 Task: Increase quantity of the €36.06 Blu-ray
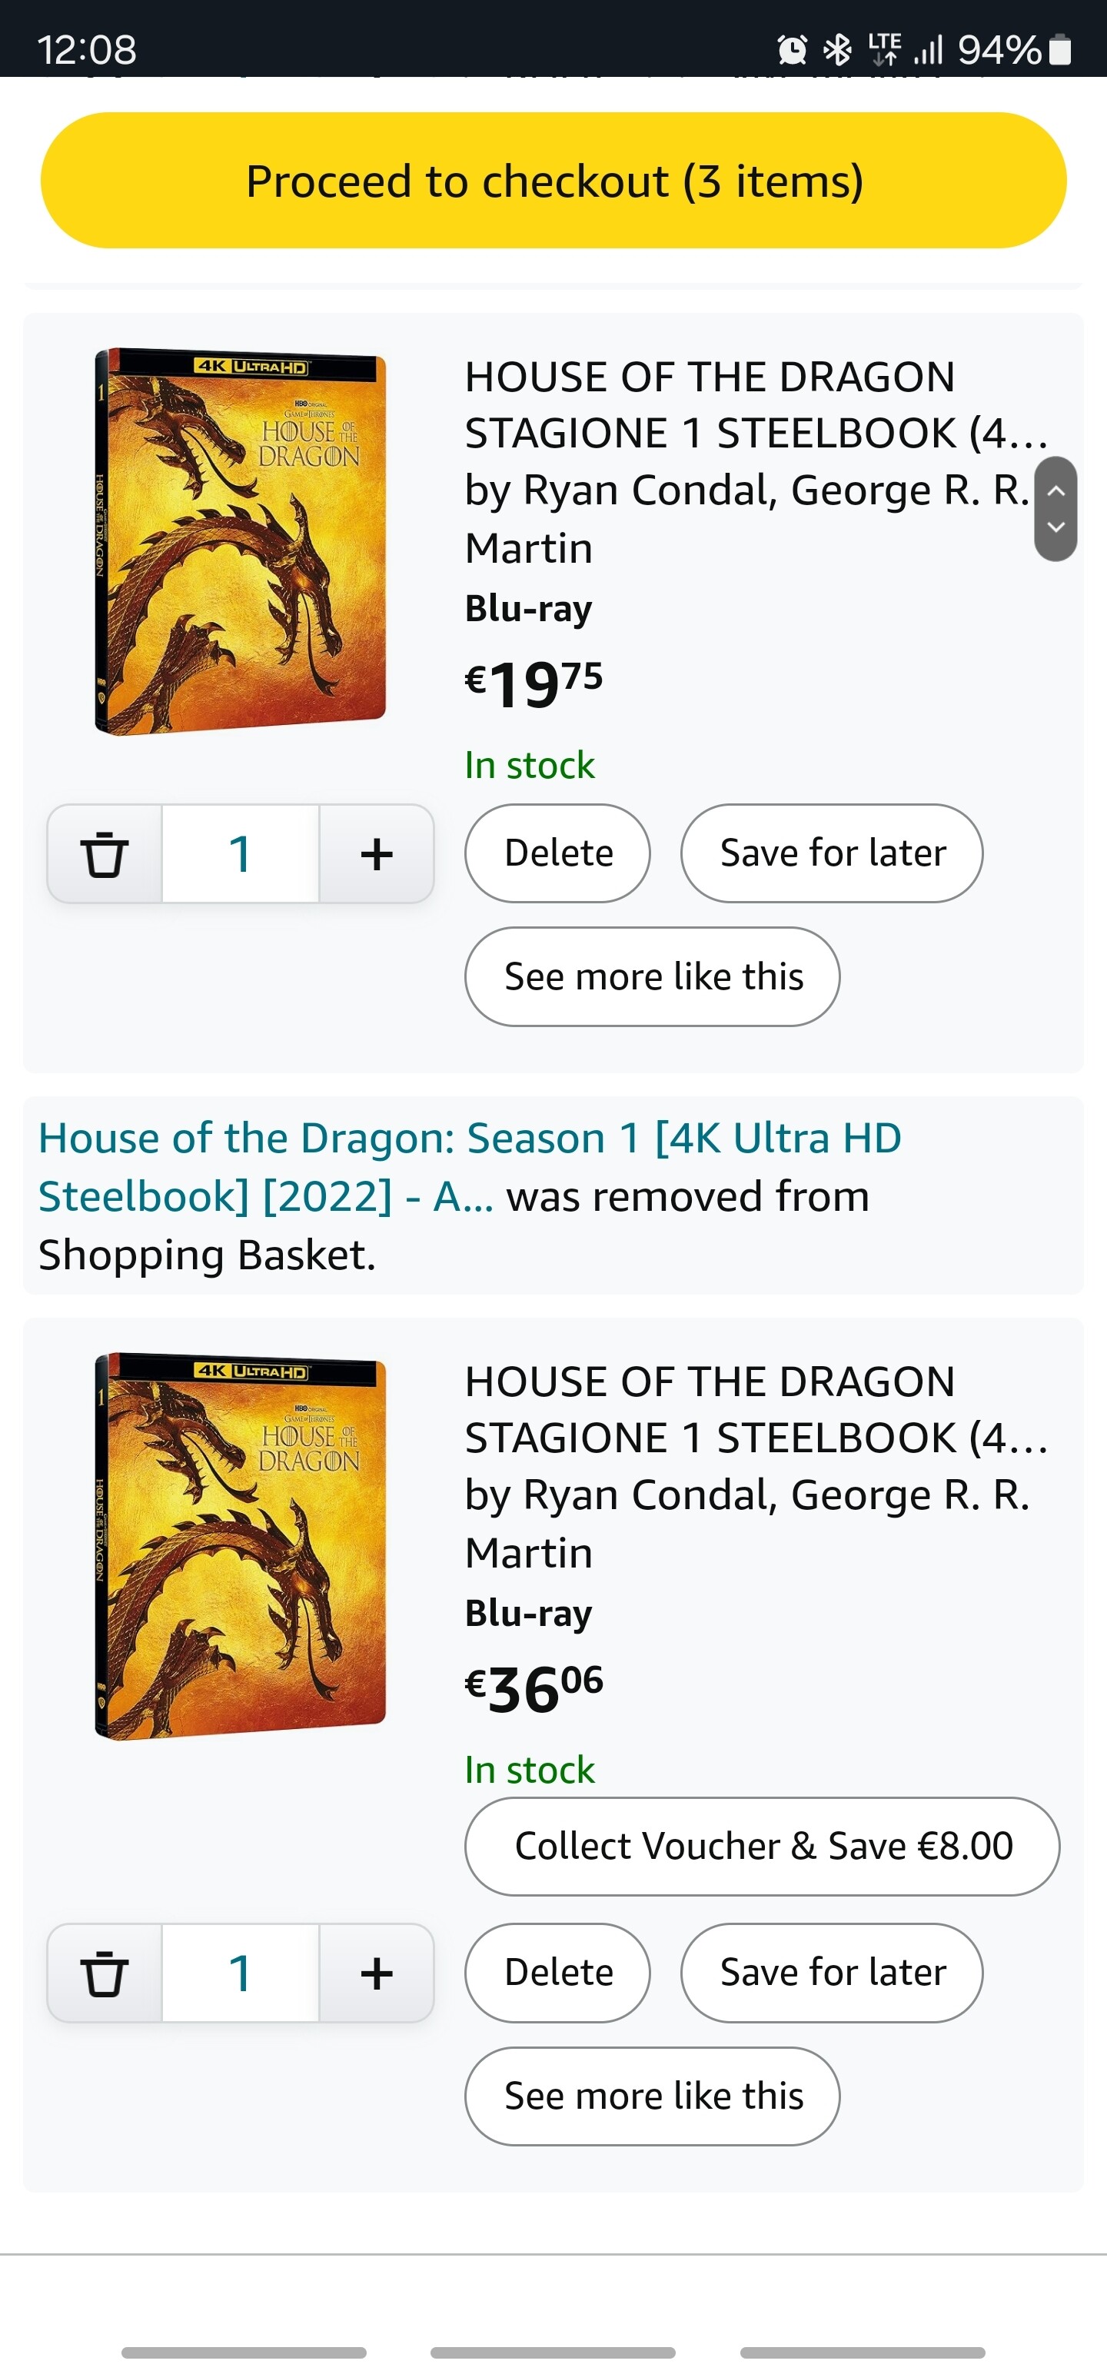[x=376, y=1973]
